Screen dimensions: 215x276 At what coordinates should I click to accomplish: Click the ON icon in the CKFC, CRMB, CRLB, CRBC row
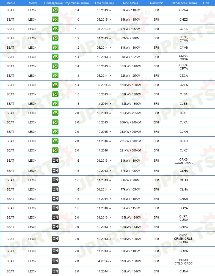(x=55, y=239)
